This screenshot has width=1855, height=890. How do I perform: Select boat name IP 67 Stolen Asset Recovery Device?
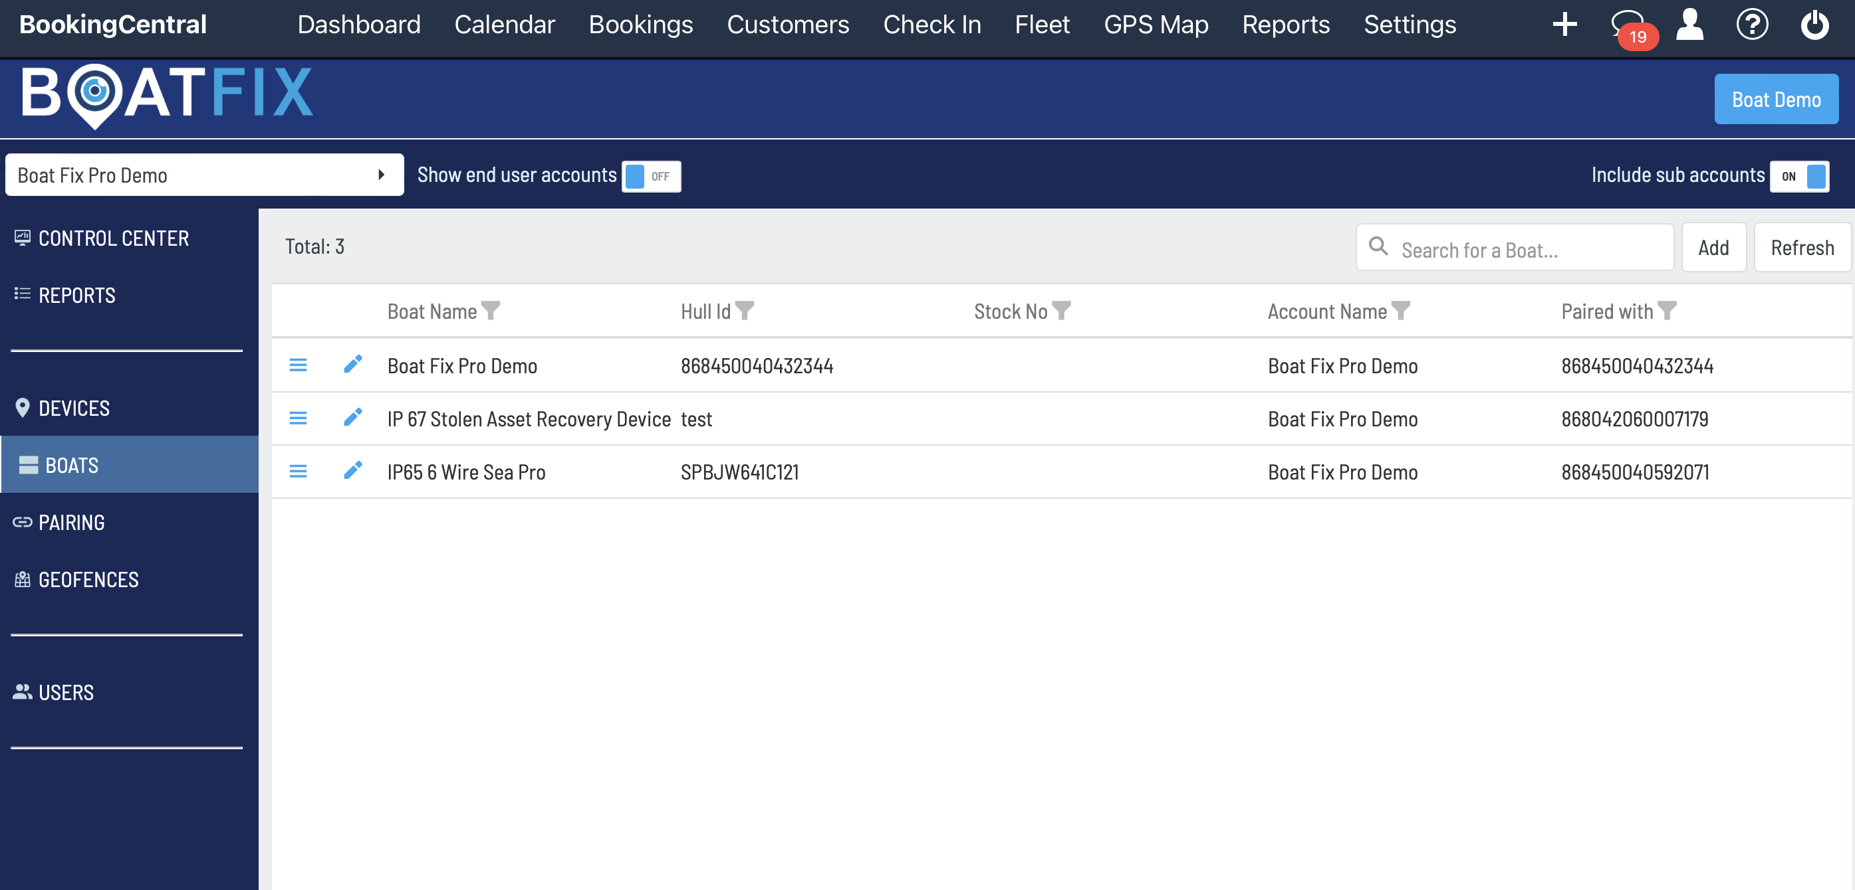(529, 418)
